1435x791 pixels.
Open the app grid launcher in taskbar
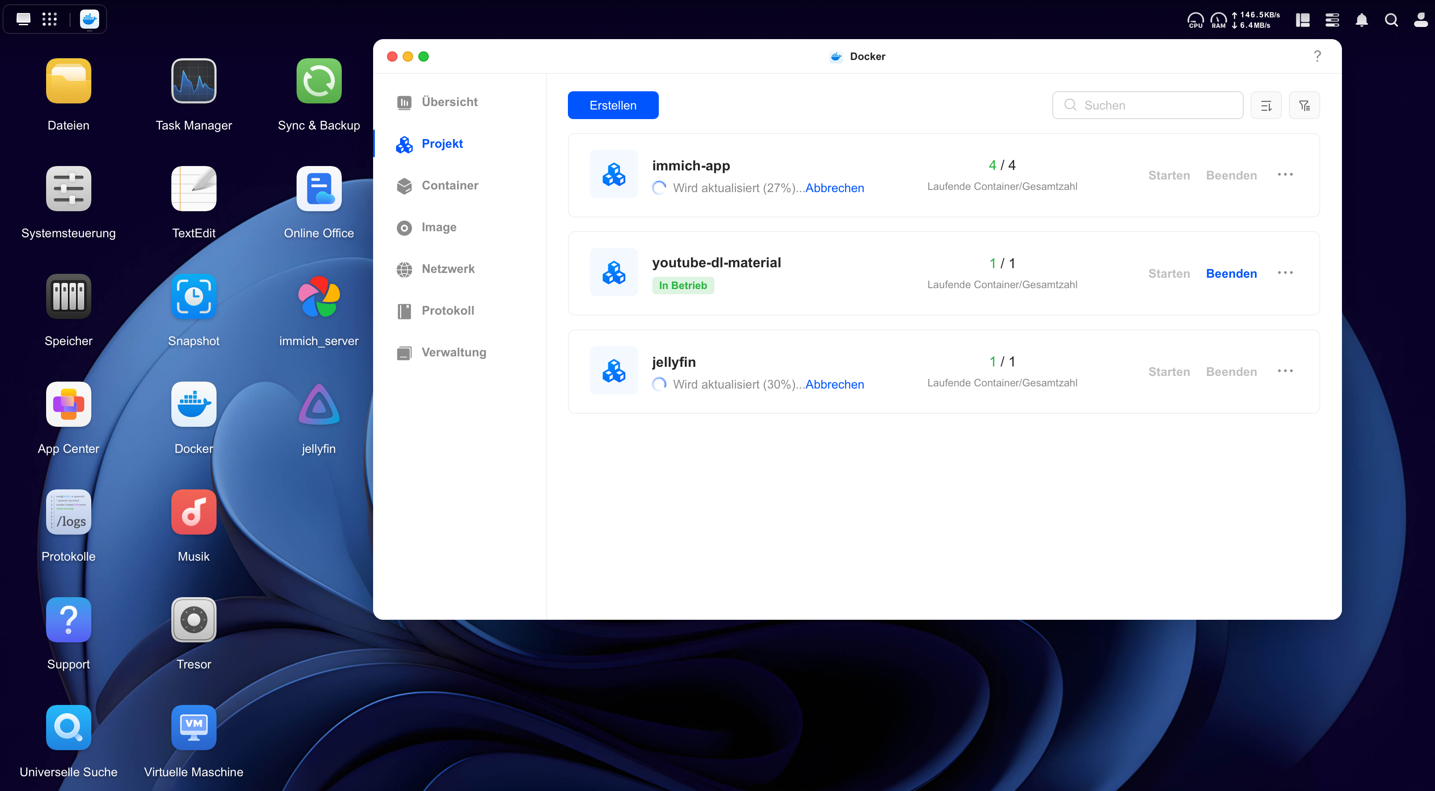click(x=50, y=20)
